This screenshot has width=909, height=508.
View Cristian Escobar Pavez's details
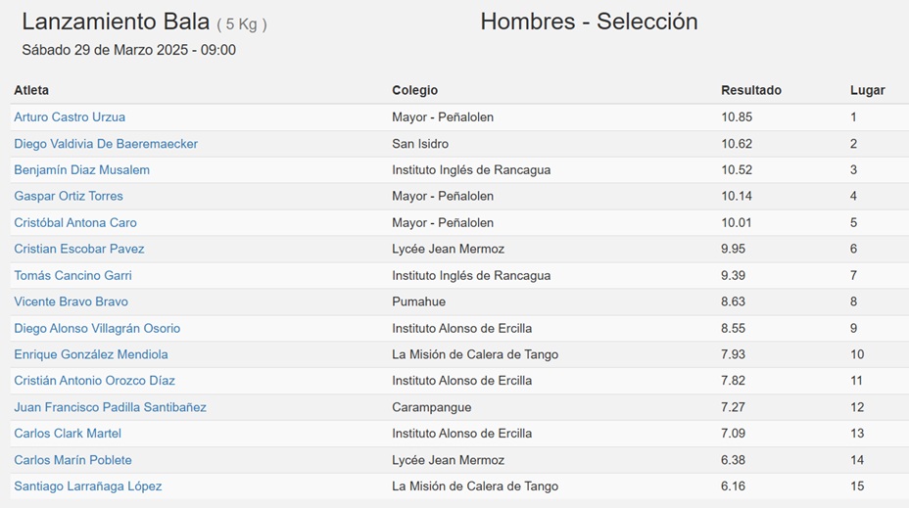tap(78, 249)
